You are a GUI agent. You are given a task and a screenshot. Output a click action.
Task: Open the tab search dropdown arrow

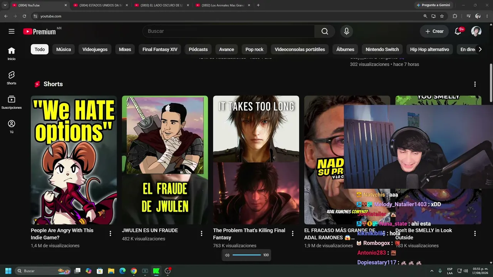[x=5, y=5]
